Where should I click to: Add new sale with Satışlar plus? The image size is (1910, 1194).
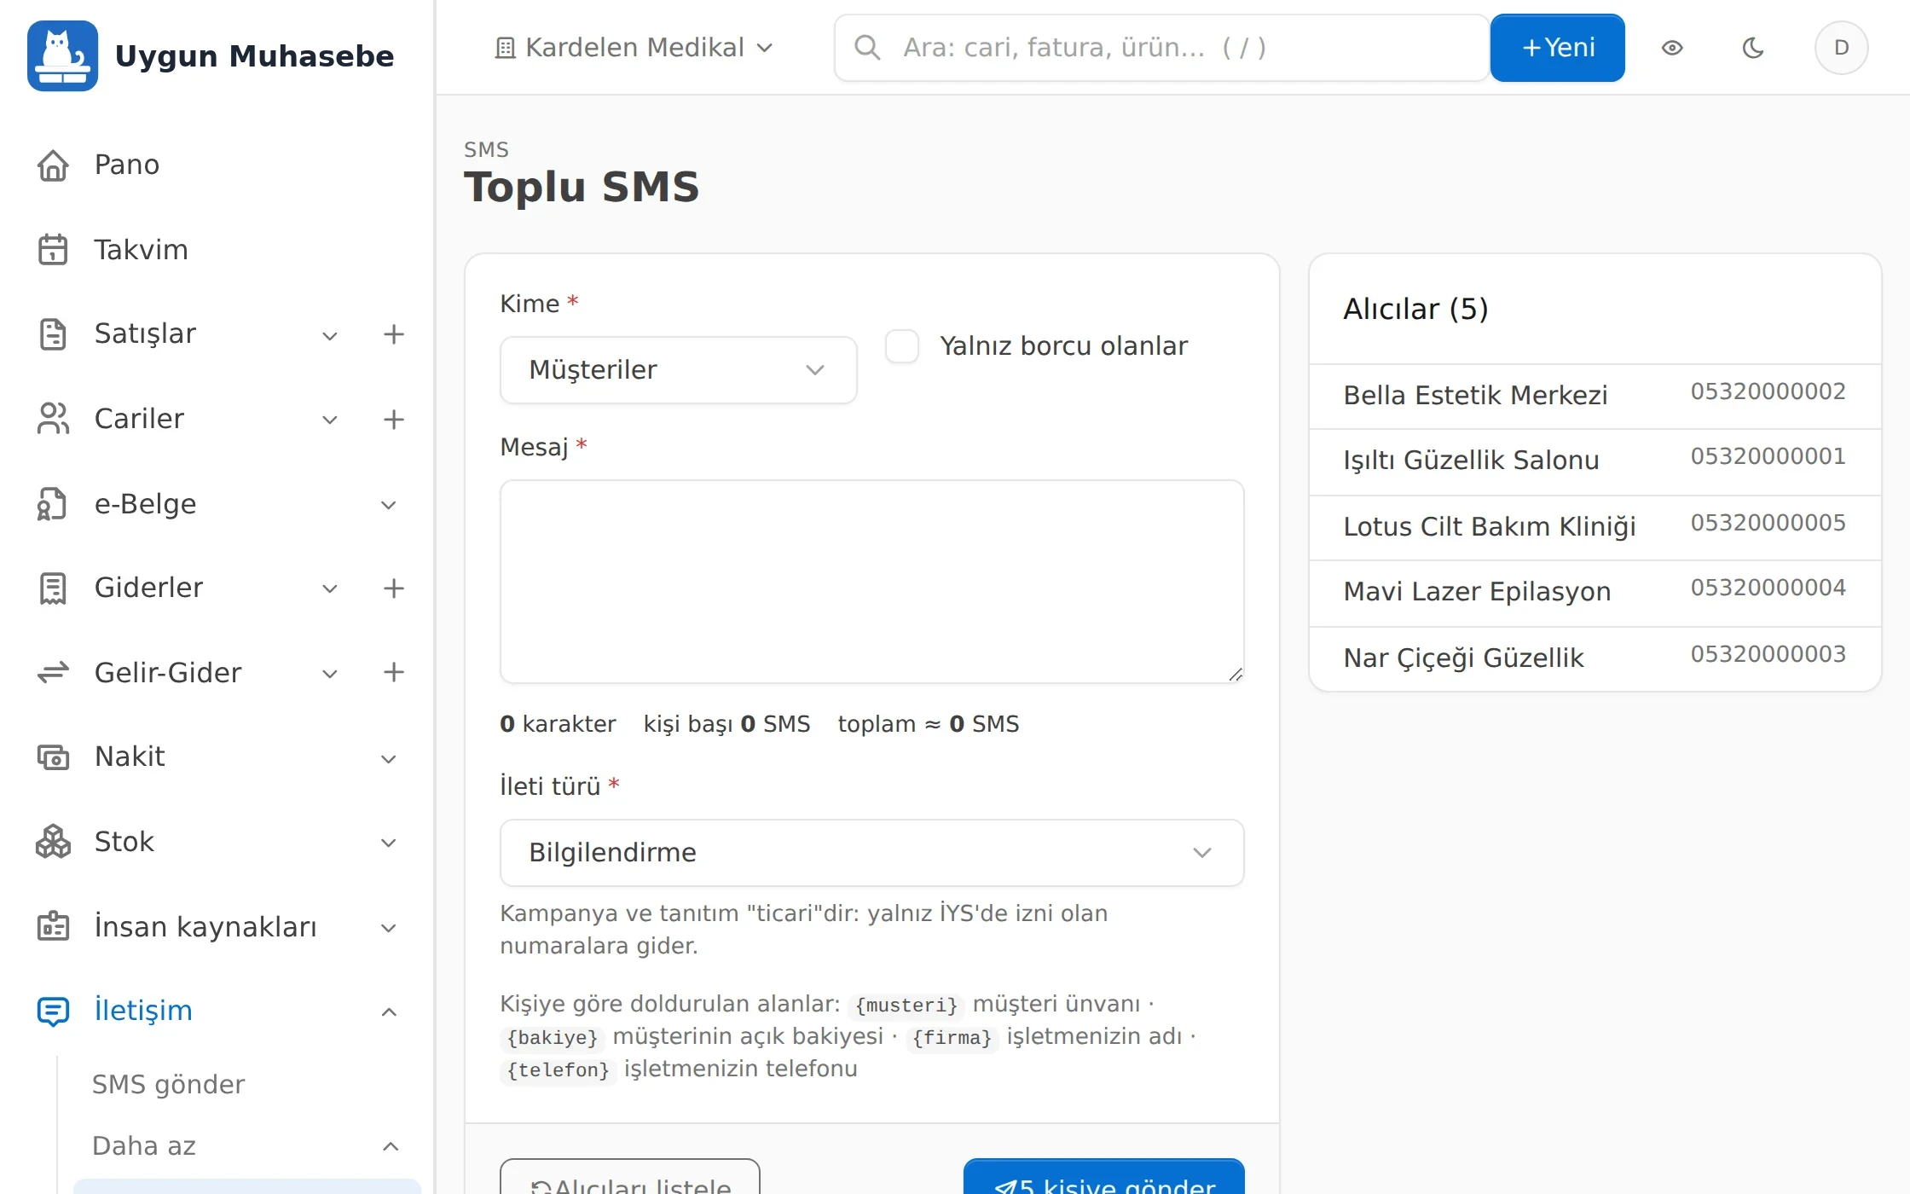point(393,333)
